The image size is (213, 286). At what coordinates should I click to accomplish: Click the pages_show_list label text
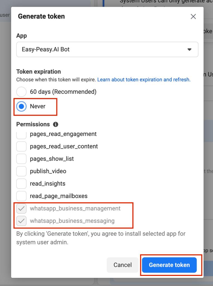(x=52, y=159)
